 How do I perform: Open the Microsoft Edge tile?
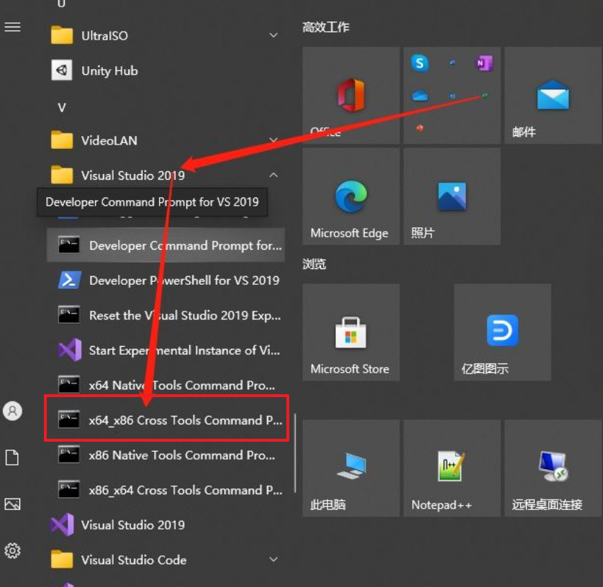click(350, 196)
